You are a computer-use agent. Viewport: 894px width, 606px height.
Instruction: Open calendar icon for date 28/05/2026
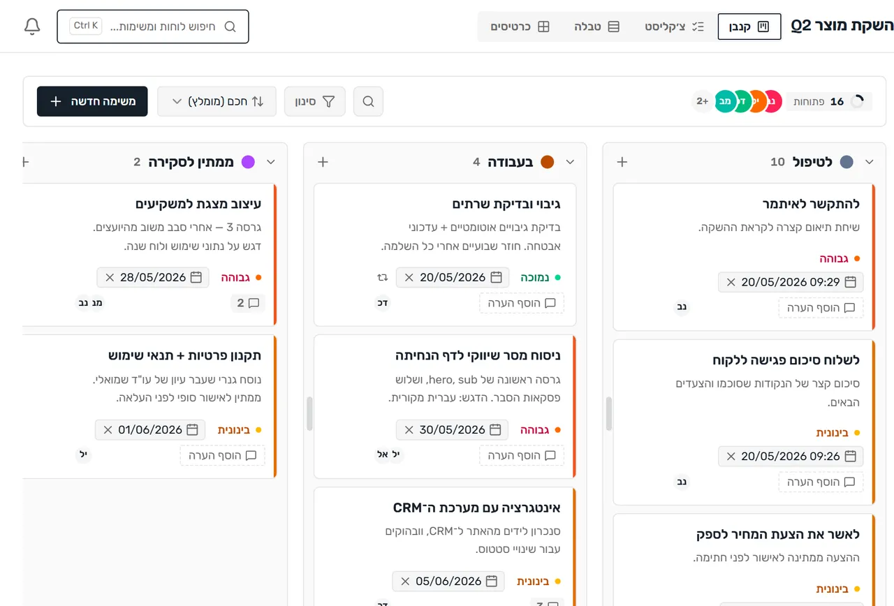(196, 277)
